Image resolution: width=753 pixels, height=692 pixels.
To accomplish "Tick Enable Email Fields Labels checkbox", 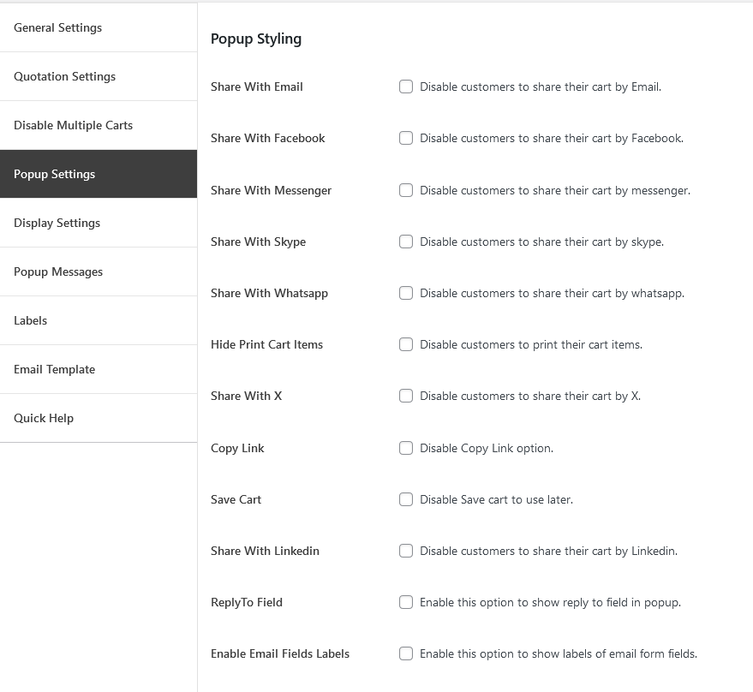I will click(x=406, y=653).
